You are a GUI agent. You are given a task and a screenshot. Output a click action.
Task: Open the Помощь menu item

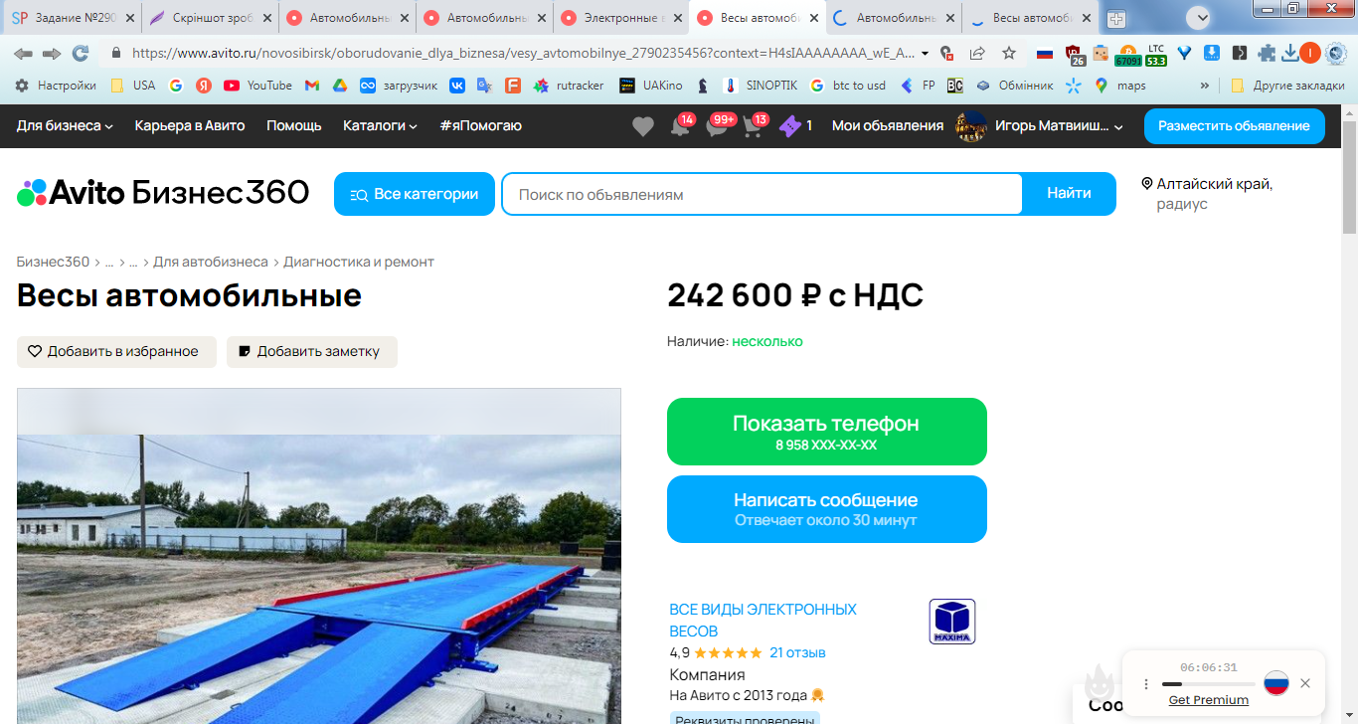pyautogui.click(x=294, y=126)
